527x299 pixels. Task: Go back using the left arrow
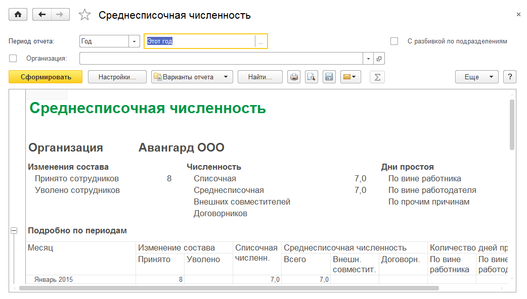42,15
